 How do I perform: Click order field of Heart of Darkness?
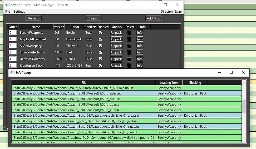tap(13, 59)
